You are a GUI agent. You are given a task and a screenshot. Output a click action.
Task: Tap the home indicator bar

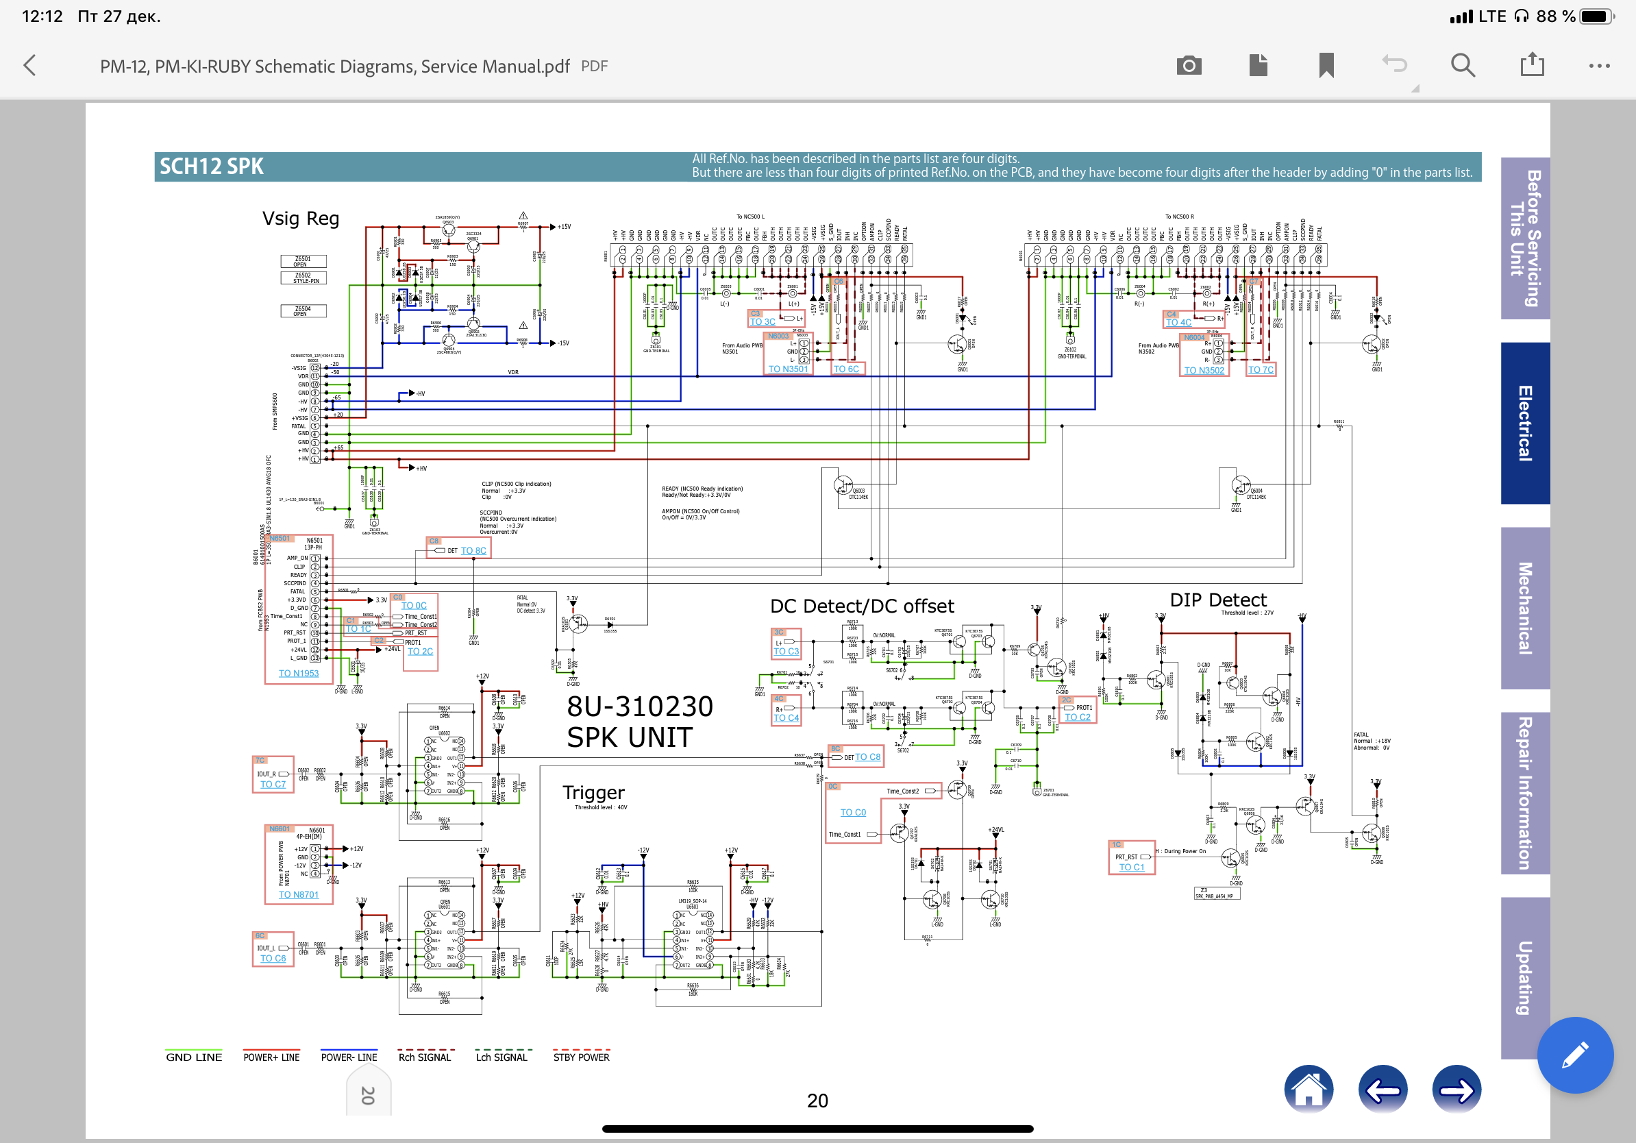(x=817, y=1128)
